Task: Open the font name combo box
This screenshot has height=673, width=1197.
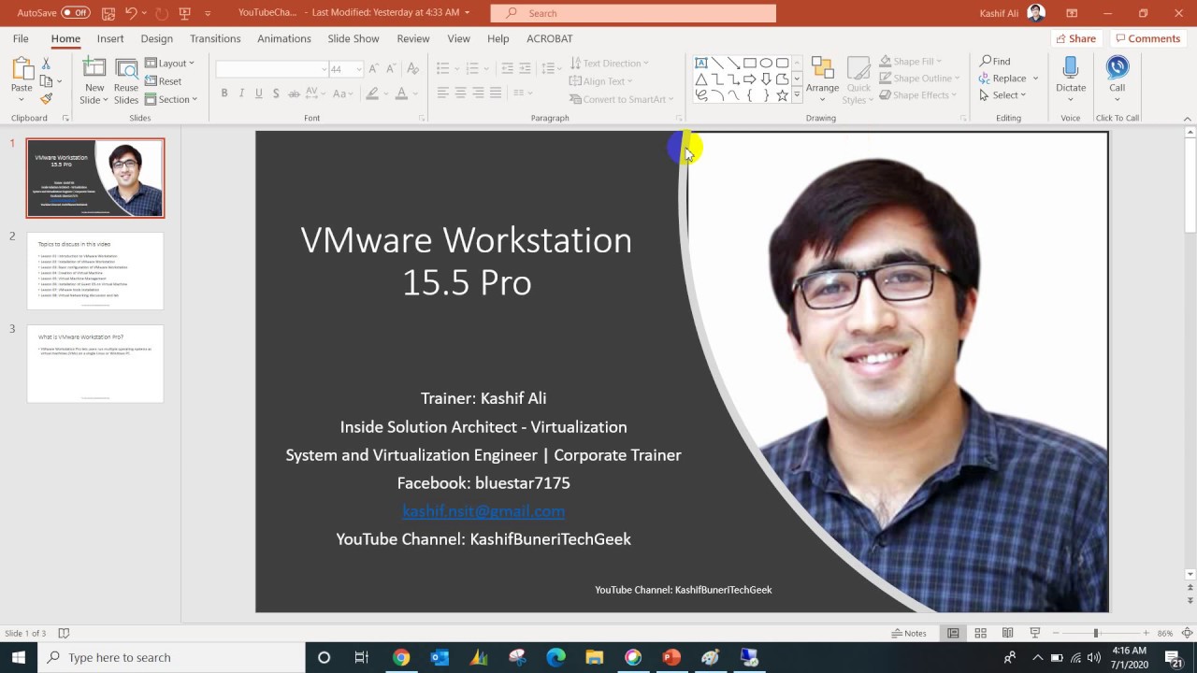Action: pos(272,69)
